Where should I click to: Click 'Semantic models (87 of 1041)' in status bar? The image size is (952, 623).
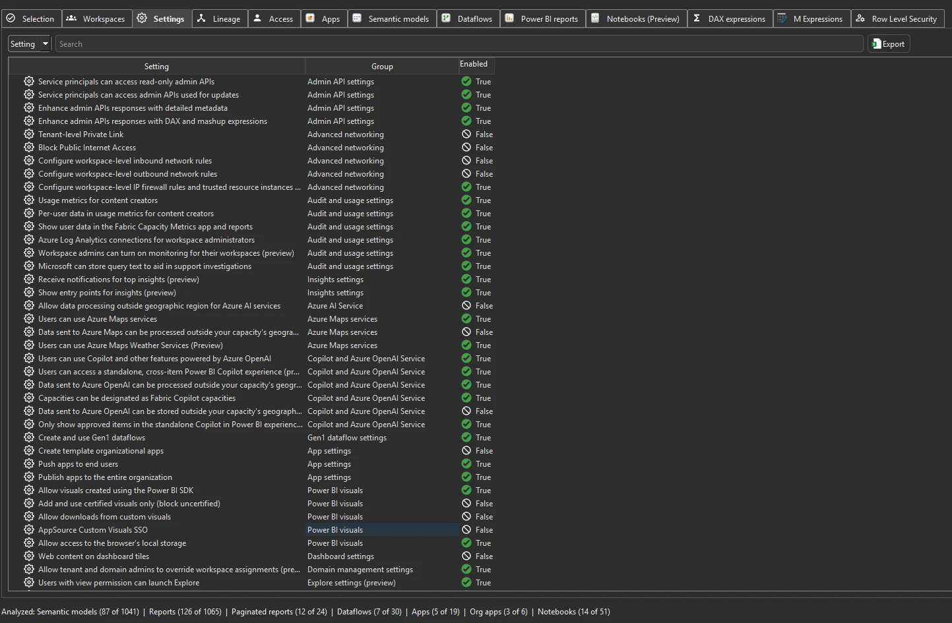88,612
